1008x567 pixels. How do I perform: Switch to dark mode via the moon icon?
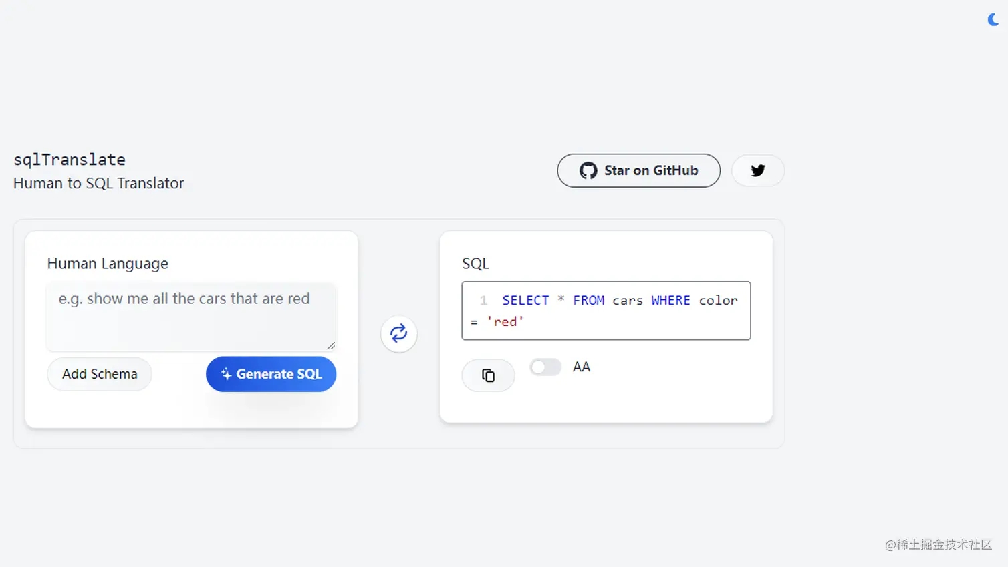pyautogui.click(x=991, y=19)
